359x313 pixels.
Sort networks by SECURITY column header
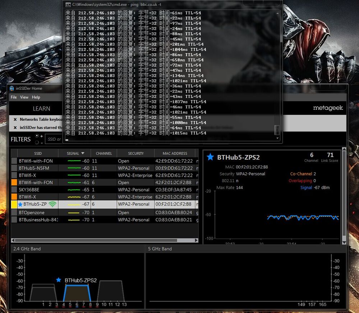(136, 153)
